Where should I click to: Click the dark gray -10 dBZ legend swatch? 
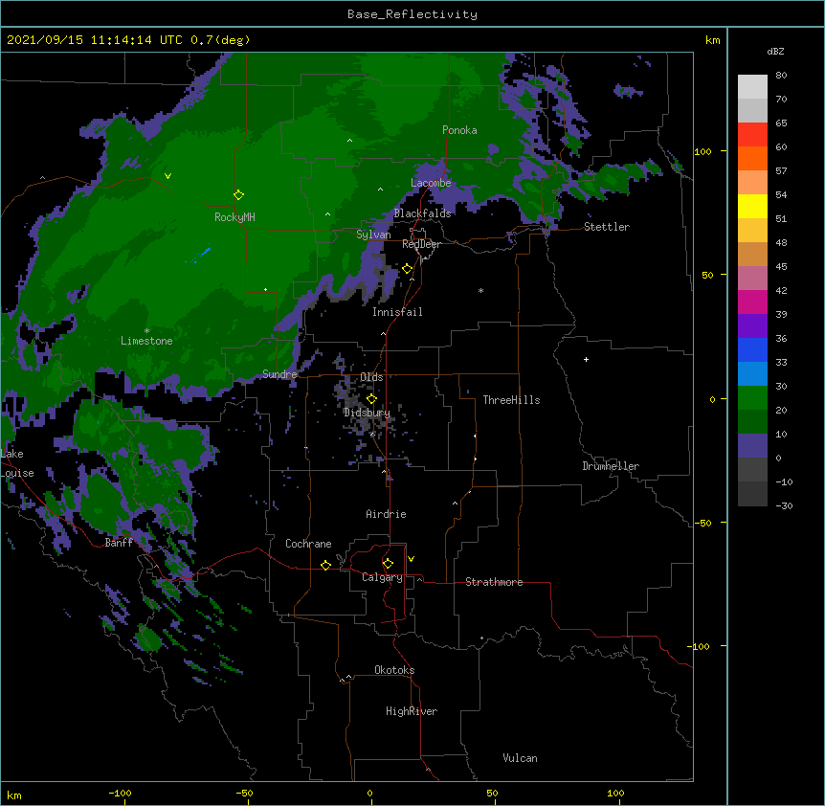[752, 494]
